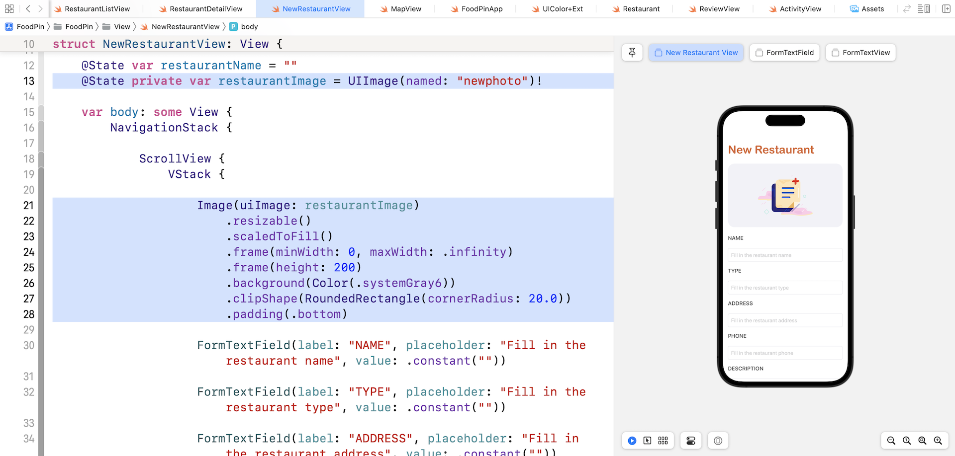Go back to previous file
Viewport: 955px width, 456px height.
click(x=28, y=9)
